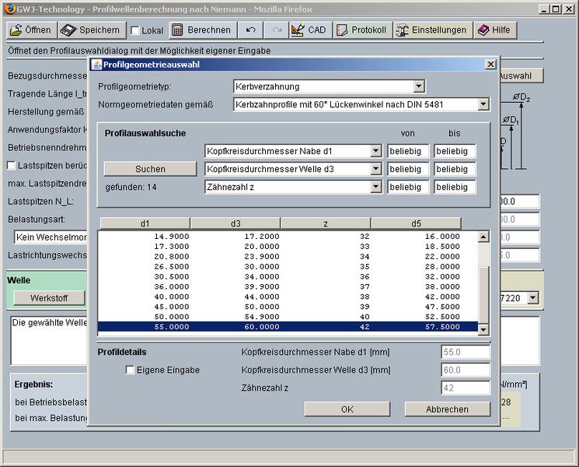Toggle the Lokal checkbox

pos(135,31)
